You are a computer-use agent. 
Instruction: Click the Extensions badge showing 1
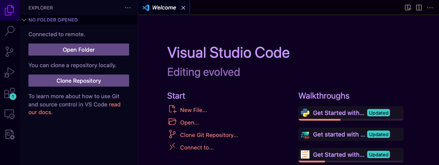tap(12, 97)
